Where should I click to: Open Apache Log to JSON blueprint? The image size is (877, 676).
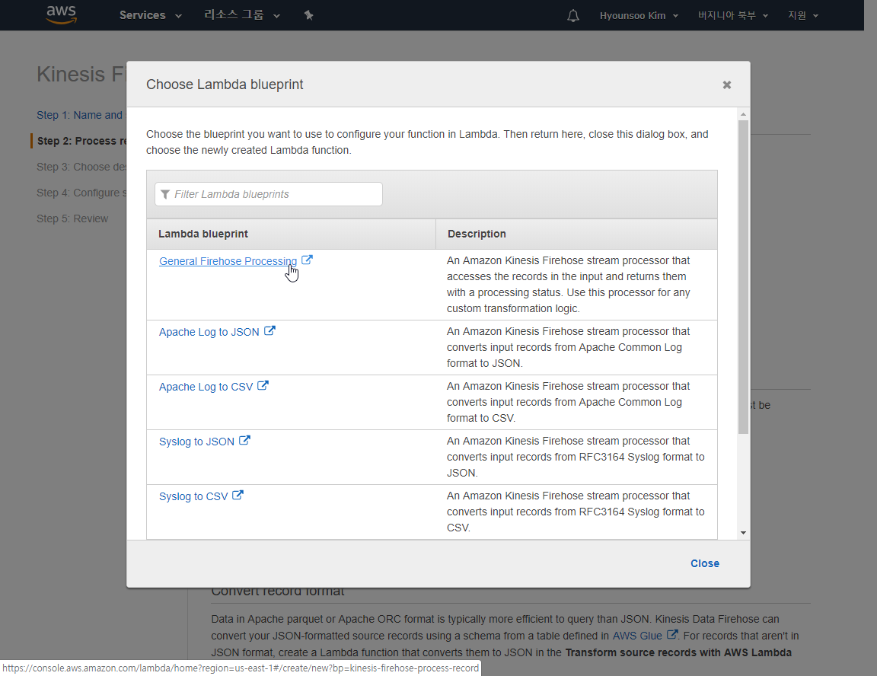tap(209, 332)
